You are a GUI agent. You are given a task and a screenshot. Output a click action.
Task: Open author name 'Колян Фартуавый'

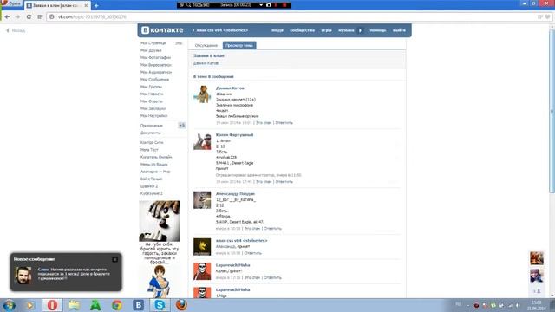click(x=234, y=135)
